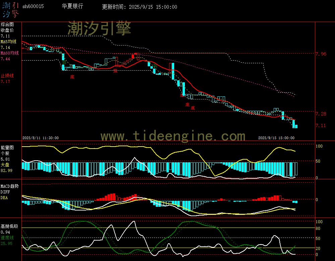Select the 综合图 panel label
The image size is (335, 261).
[7, 24]
